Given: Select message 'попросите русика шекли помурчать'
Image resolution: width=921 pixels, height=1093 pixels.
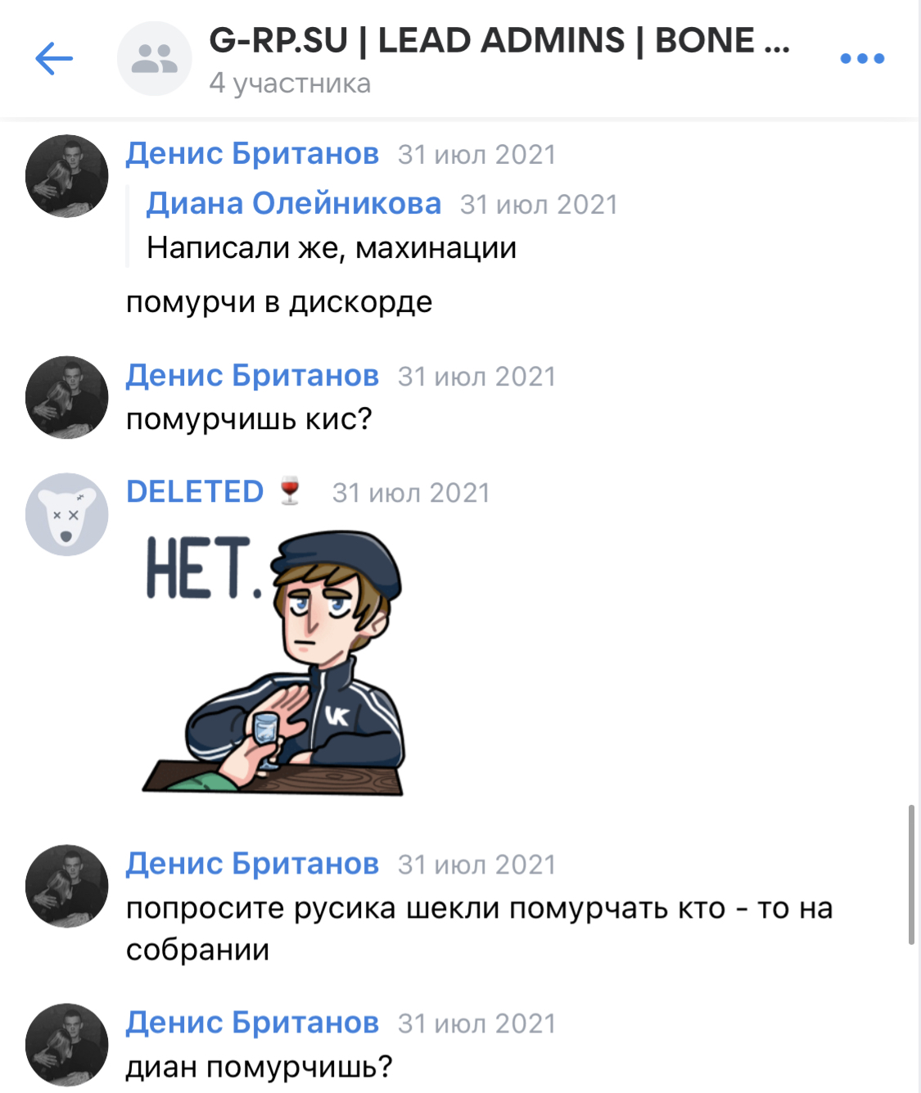Looking at the screenshot, I should click(479, 928).
